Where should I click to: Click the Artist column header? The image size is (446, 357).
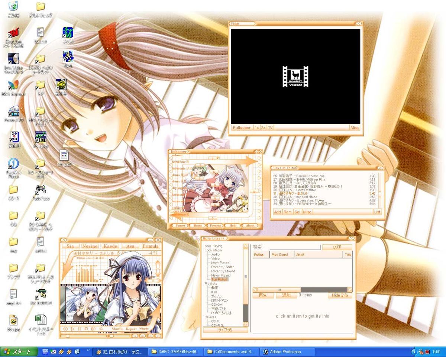coord(300,255)
